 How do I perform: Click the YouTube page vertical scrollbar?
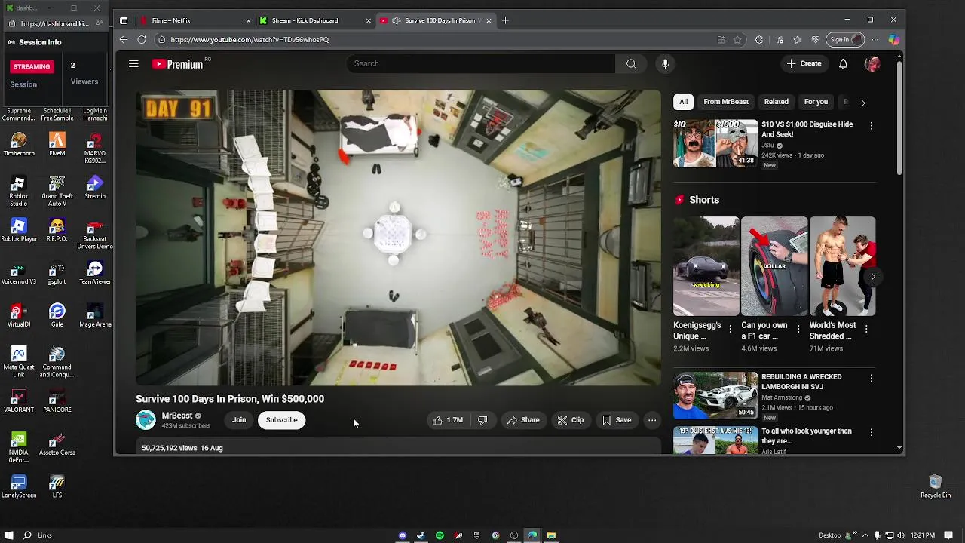pyautogui.click(x=899, y=117)
